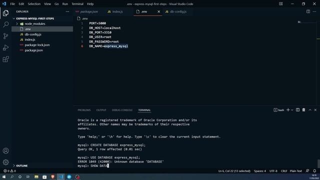The height and width of the screenshot is (180, 320).
Task: Change encoding via UTF-8 status item
Action: pyautogui.click(x=273, y=171)
